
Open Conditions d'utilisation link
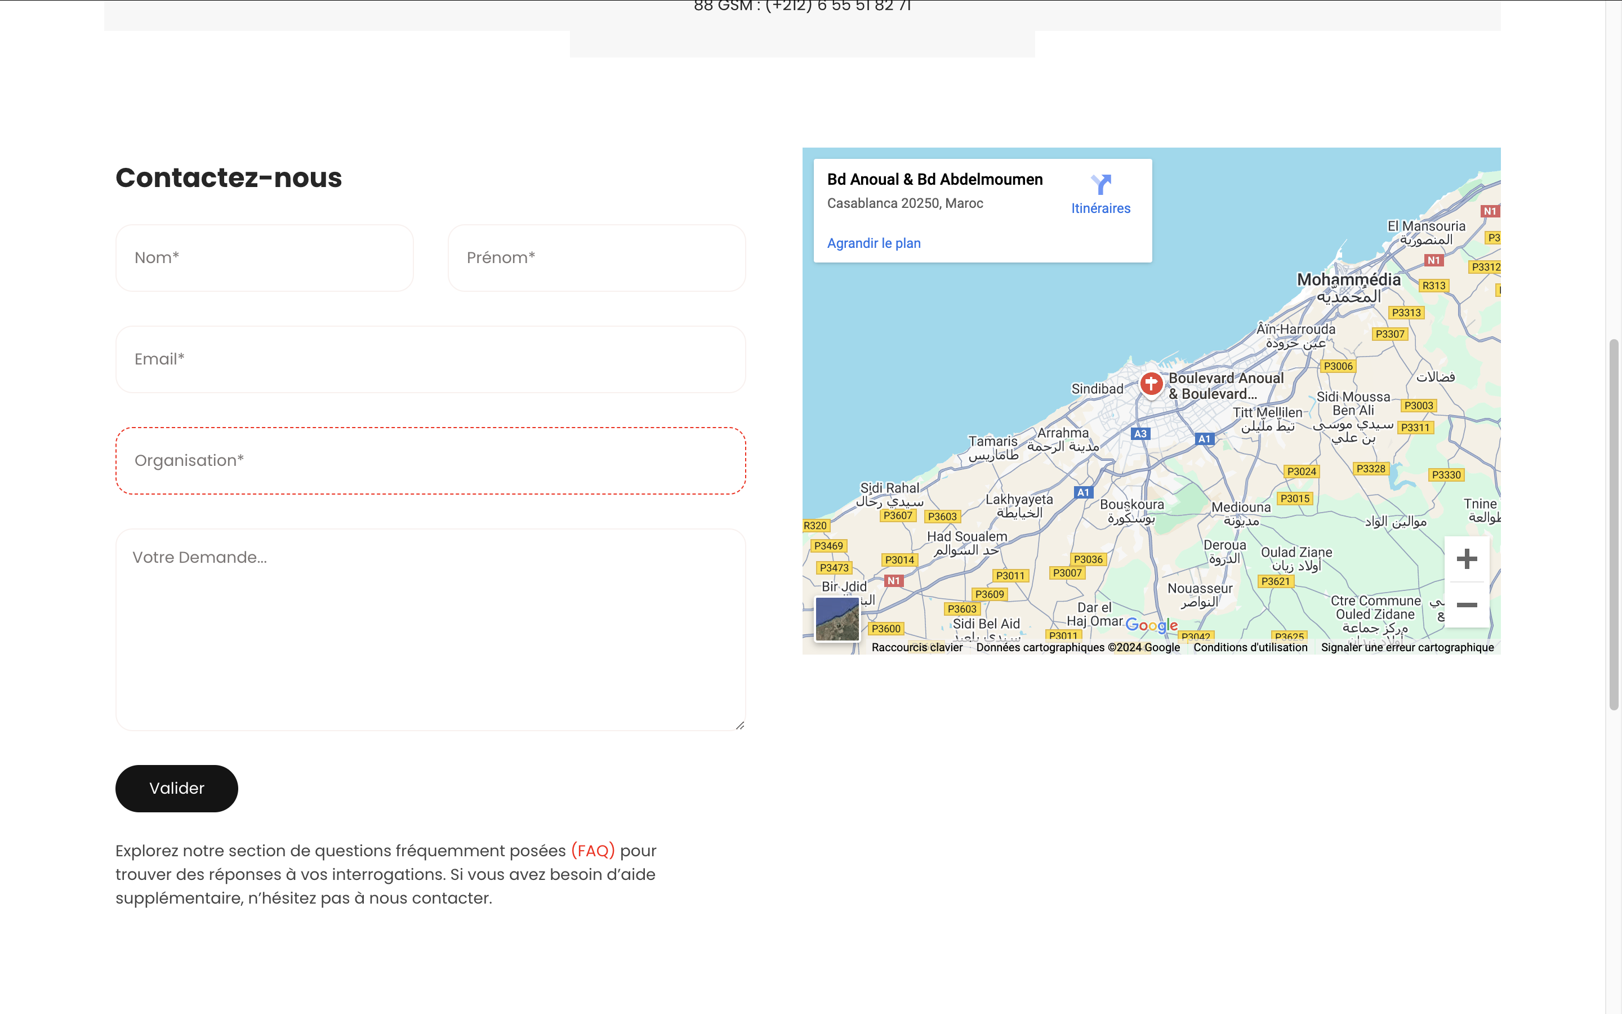[1250, 647]
